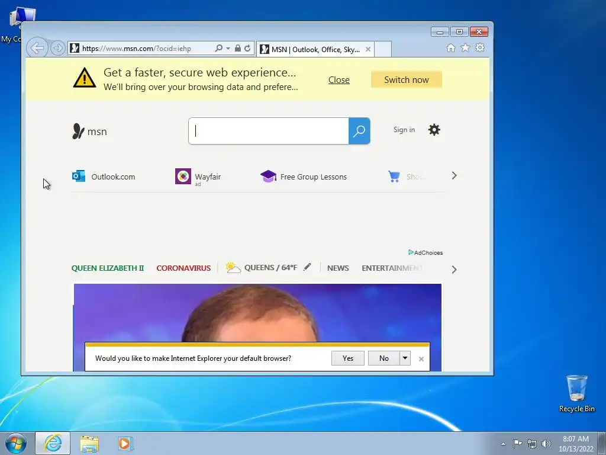Show hidden tray icons arrow
Screen dimensions: 606x455
[503, 444]
